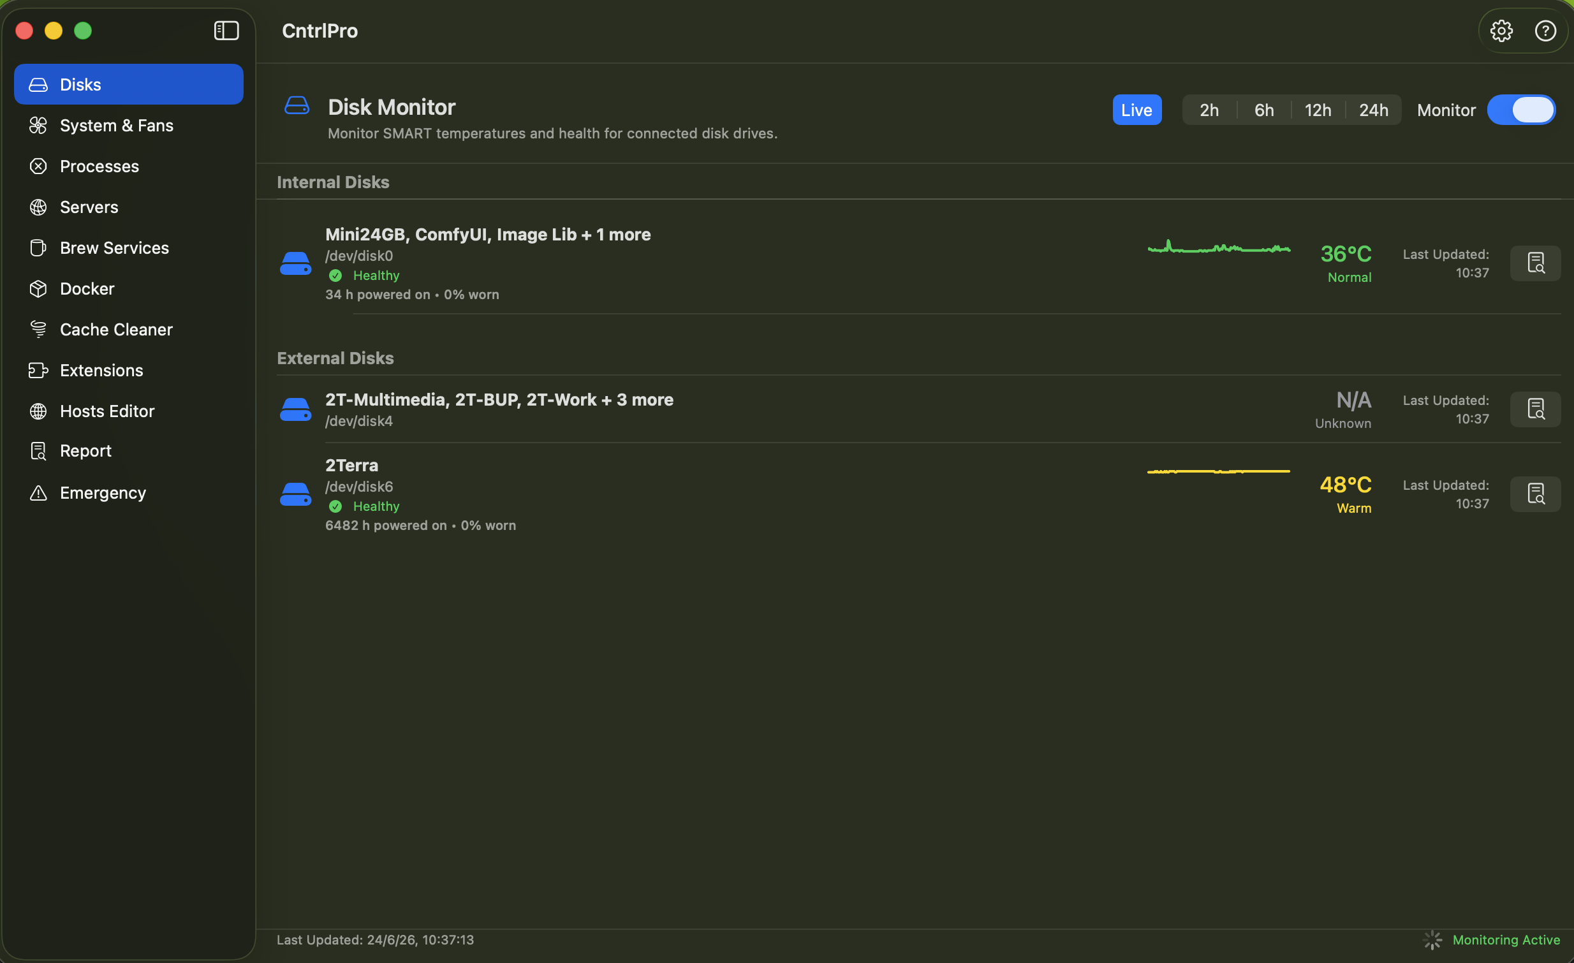This screenshot has width=1574, height=963.
Task: Open SMART details for /dev/disk4
Action: (1535, 409)
